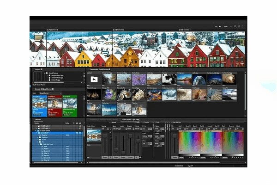This screenshot has height=185, width=277.
Task: Select the Thumbnails StockPhotos tab
Action: point(99,69)
